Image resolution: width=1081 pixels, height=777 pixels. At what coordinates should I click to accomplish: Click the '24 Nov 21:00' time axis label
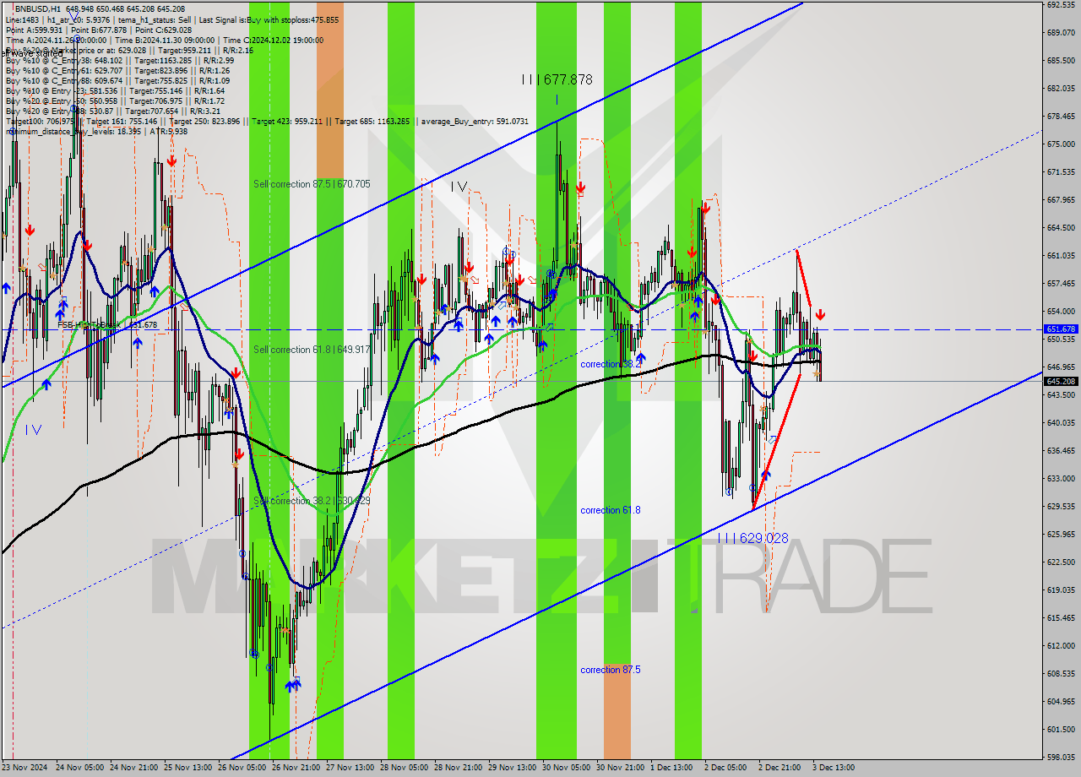pos(133,768)
